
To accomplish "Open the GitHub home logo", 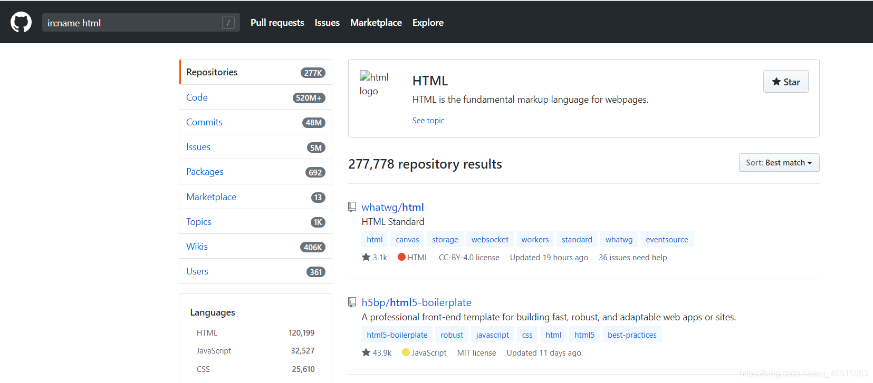I will click(21, 23).
